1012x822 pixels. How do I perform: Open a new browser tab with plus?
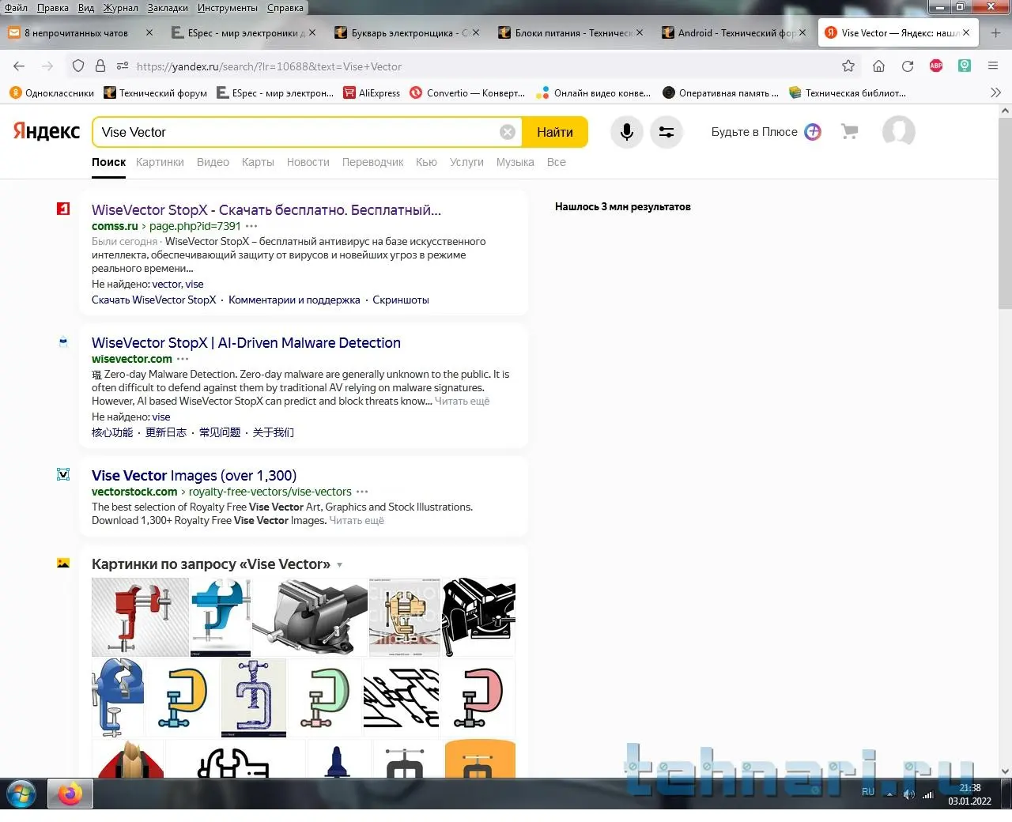click(x=995, y=33)
